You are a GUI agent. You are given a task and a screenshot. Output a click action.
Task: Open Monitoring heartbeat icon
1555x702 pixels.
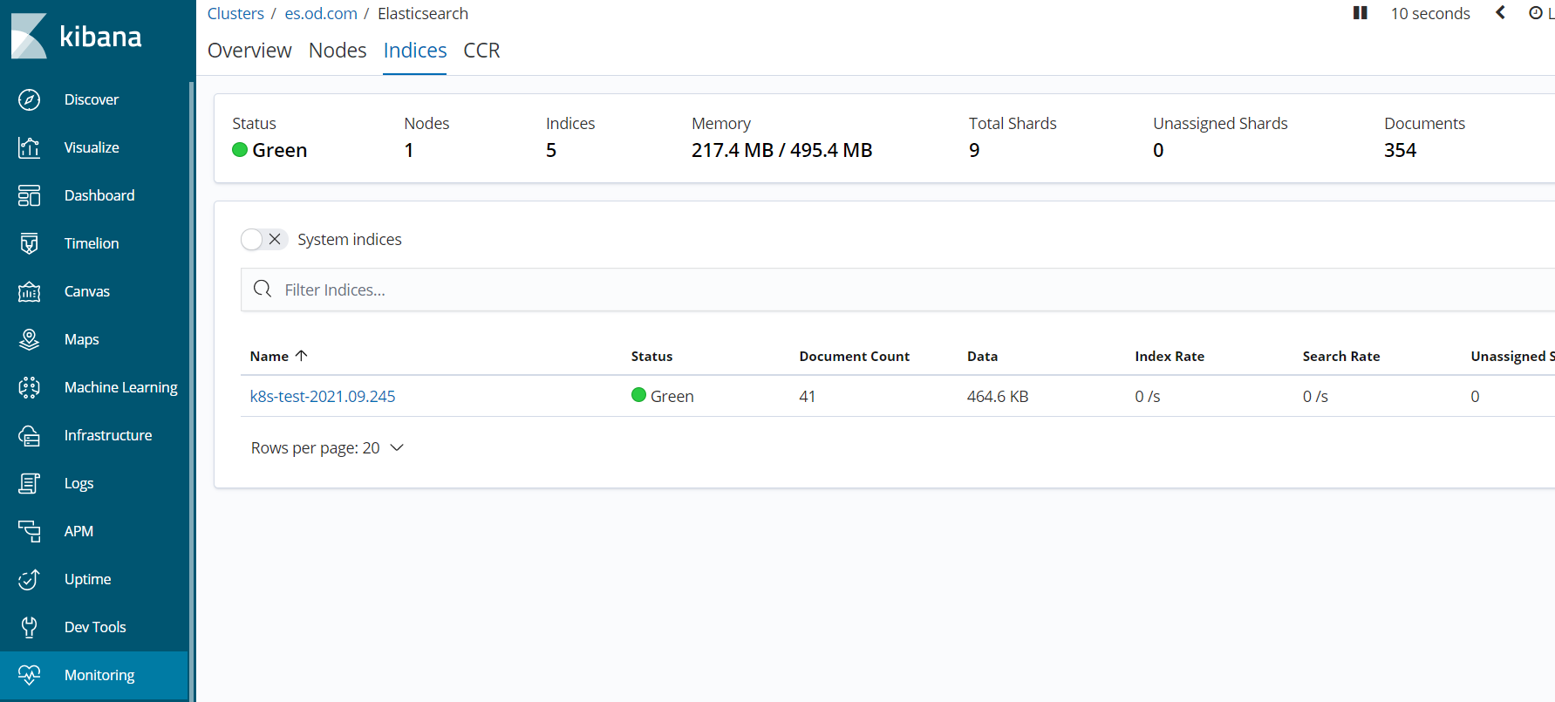coord(29,675)
